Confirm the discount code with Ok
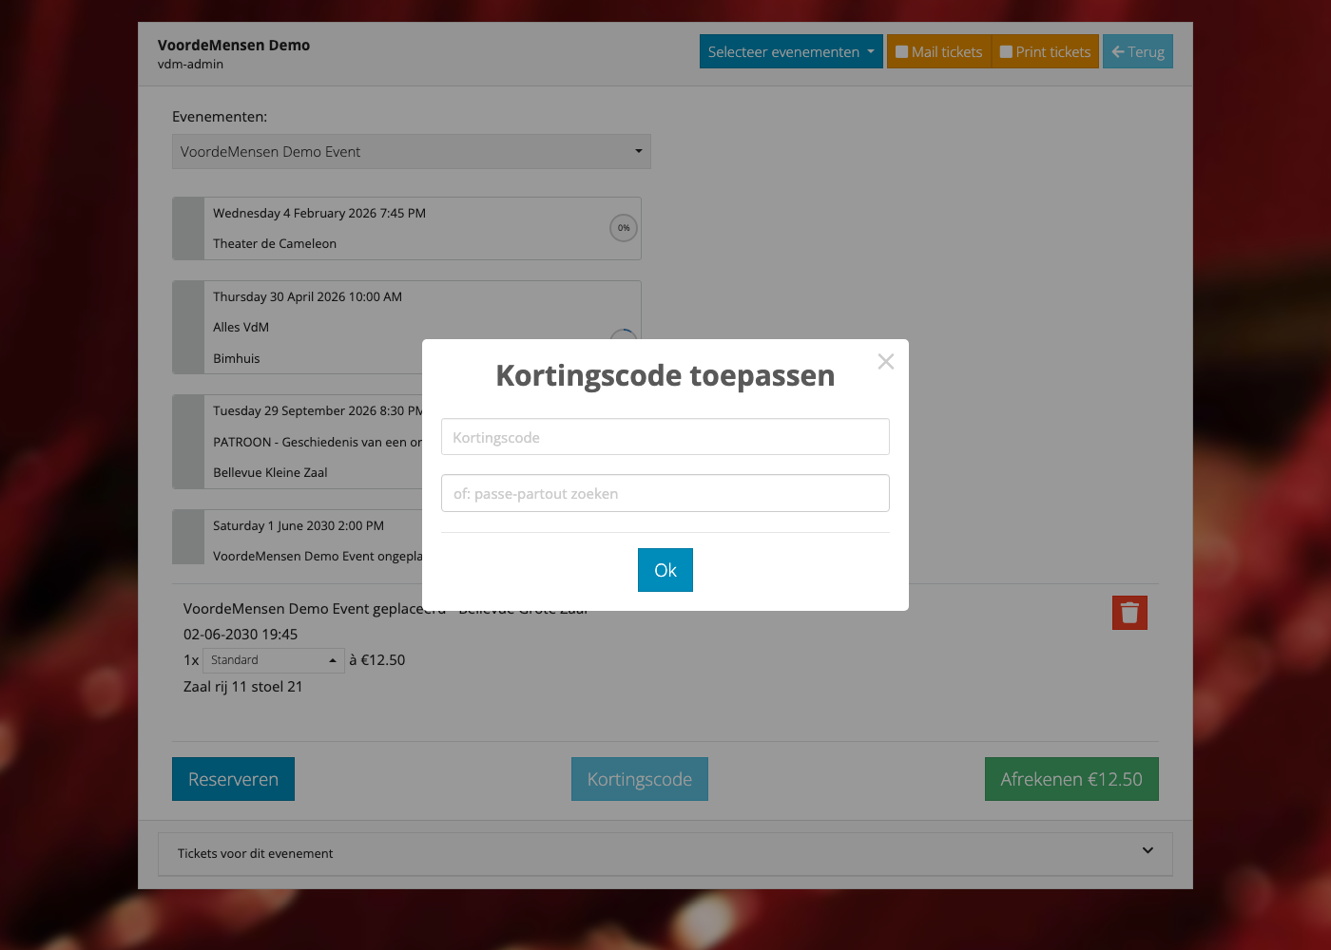Viewport: 1331px width, 950px height. click(665, 570)
